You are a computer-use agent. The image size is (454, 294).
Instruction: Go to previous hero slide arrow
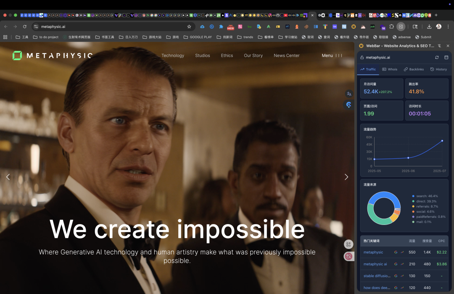(8, 177)
